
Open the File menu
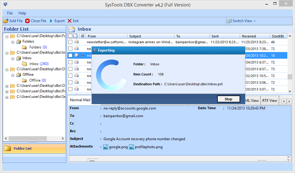[x=10, y=13]
